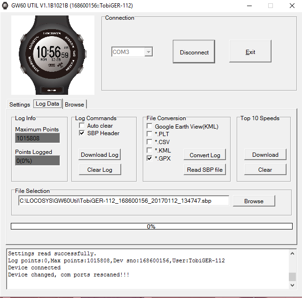Click the Download Log button
The height and width of the screenshot is (298, 302).
tap(100, 154)
